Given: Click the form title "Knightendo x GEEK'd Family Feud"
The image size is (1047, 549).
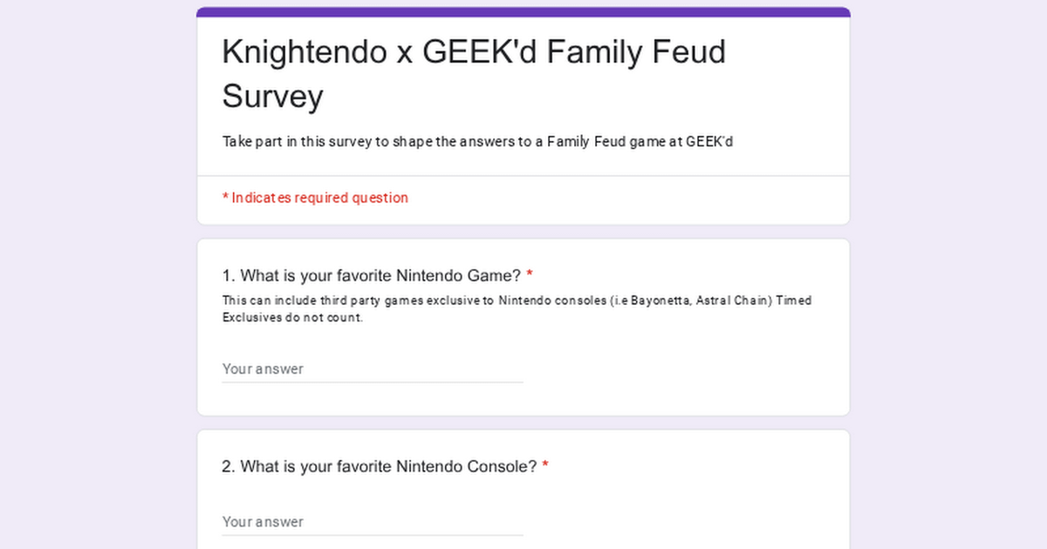Looking at the screenshot, I should point(474,52).
